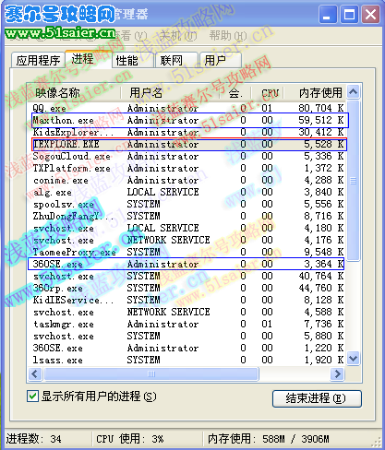
Task: Click the horizontal scroll left arrow
Action: [35, 374]
